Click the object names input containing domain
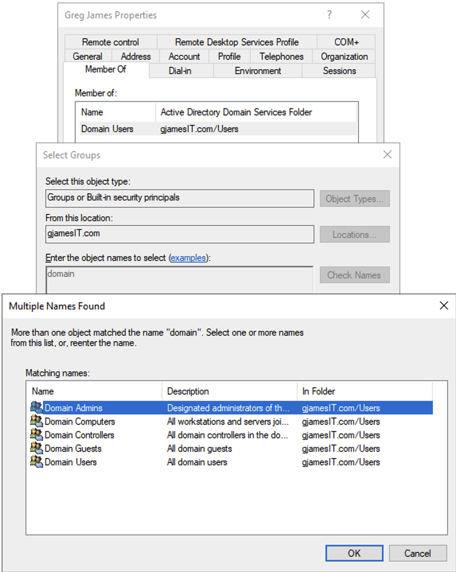The width and height of the screenshot is (456, 572). (x=179, y=274)
